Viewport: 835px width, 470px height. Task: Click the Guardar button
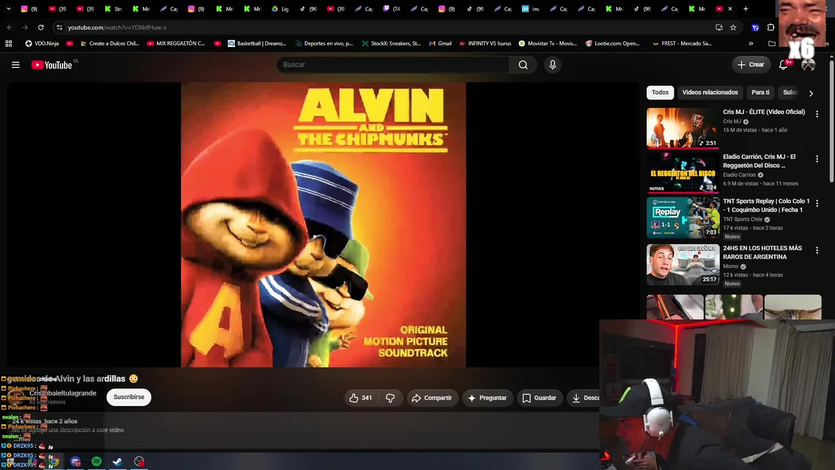click(539, 398)
